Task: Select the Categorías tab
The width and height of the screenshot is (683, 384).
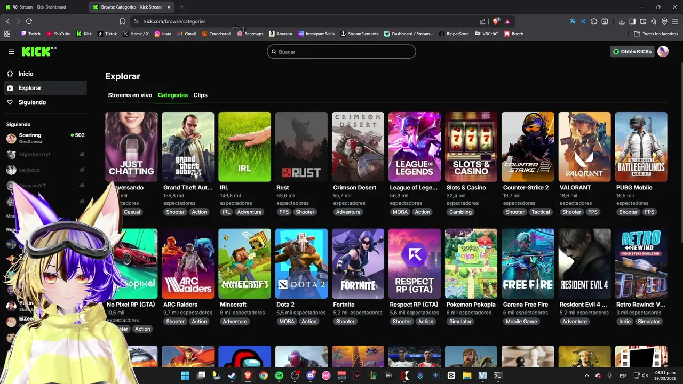Action: [x=172, y=95]
